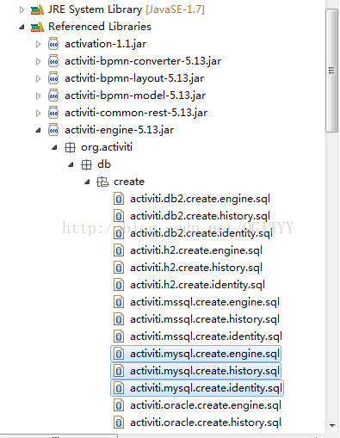340x438 pixels.
Task: Expand the JRE System Library node
Action: tap(22, 10)
